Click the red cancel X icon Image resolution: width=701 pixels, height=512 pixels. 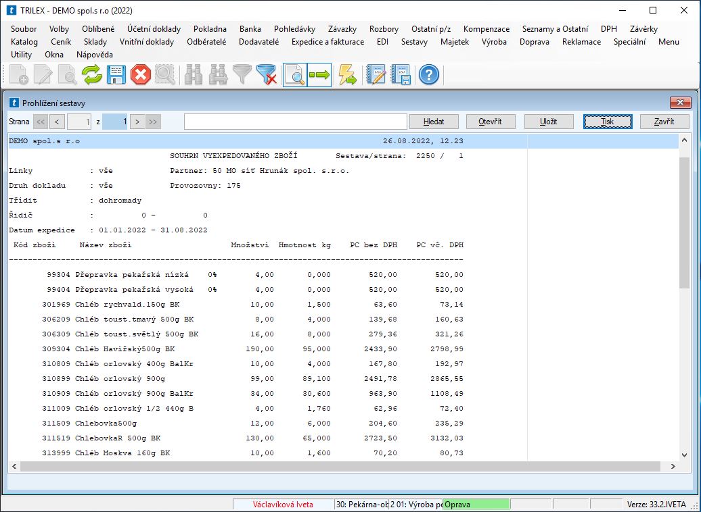[140, 74]
